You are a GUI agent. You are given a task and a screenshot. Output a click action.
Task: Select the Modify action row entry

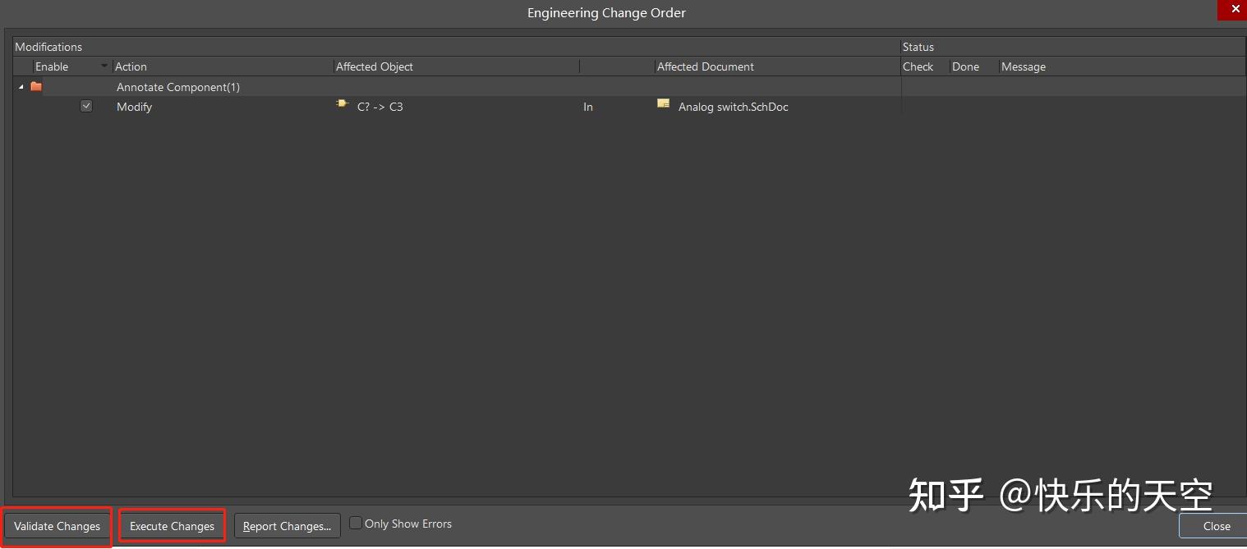(x=135, y=107)
